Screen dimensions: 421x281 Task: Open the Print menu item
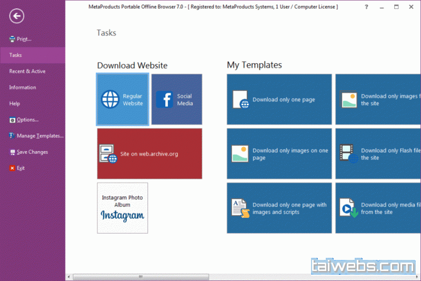click(24, 39)
